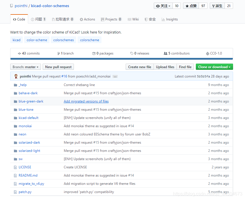Click pointhi's avatar in the latest commit bar
The image size is (245, 199).
coord(16,76)
